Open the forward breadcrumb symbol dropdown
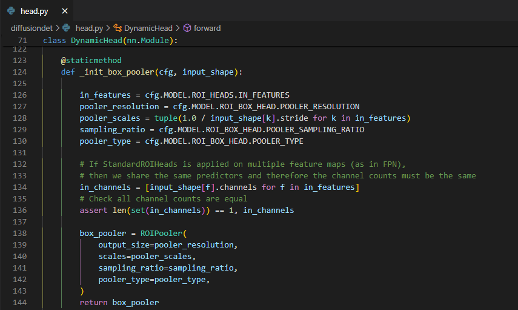Viewport: 518px width, 310px height. click(x=207, y=28)
